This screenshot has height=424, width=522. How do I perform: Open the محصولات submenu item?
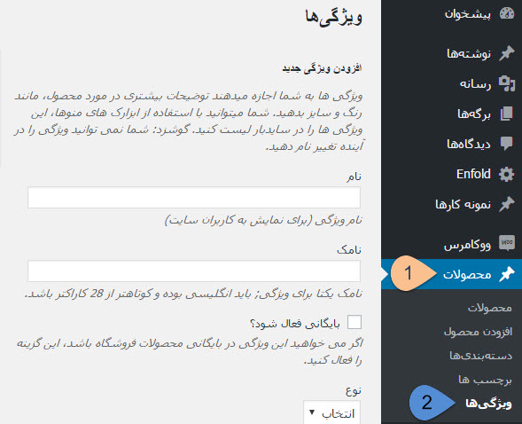click(x=490, y=308)
